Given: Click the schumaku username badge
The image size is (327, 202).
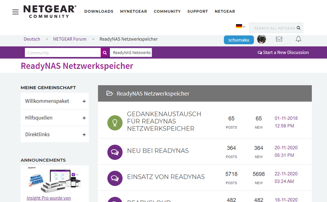Looking at the screenshot, I should click(x=239, y=40).
